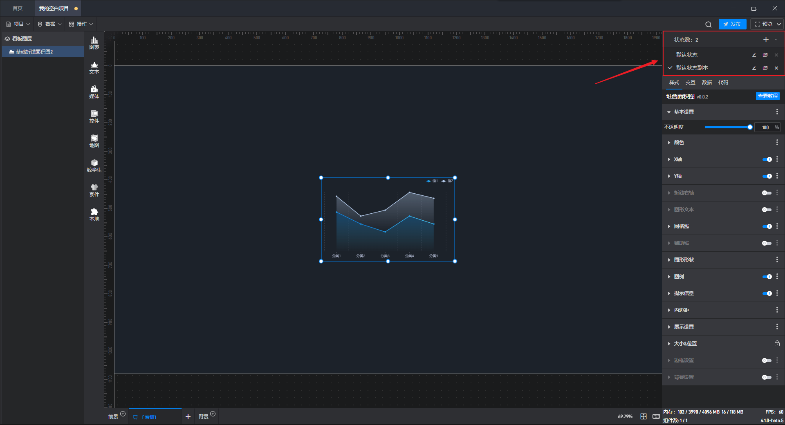Open the 媒体 media components panel
This screenshot has height=425, width=785.
click(x=94, y=92)
